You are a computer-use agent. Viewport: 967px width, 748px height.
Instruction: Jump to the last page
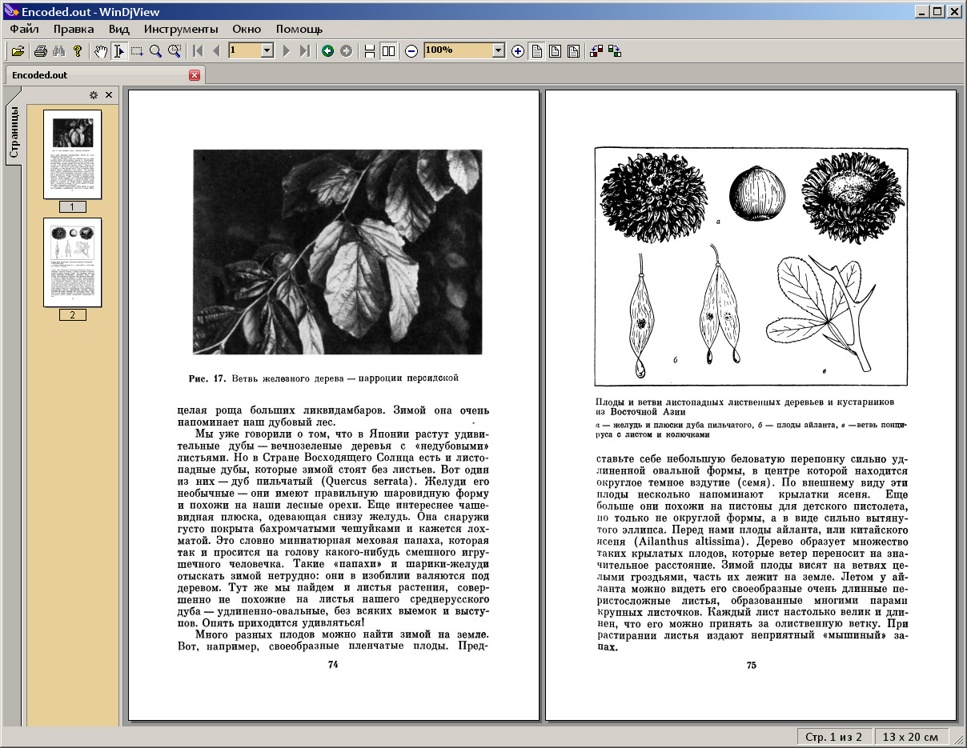tap(304, 51)
